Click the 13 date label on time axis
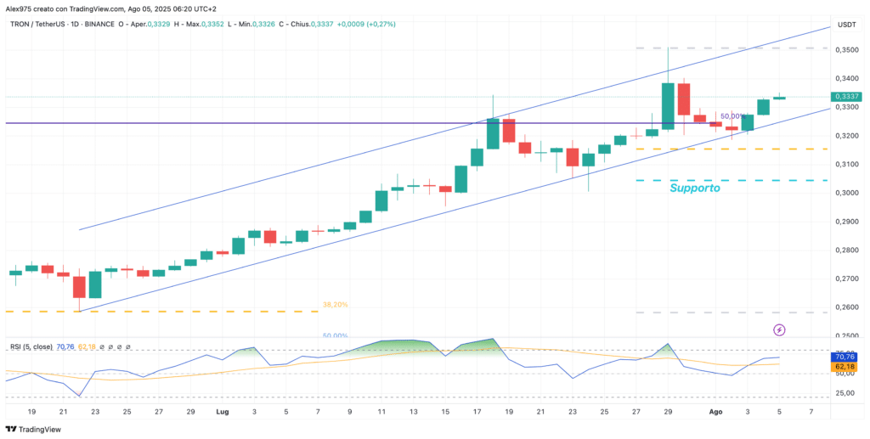This screenshot has width=870, height=439. click(414, 413)
